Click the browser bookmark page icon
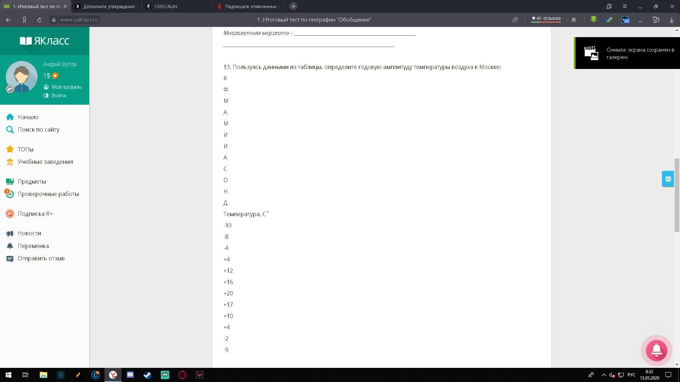The height and width of the screenshot is (382, 680). [574, 20]
